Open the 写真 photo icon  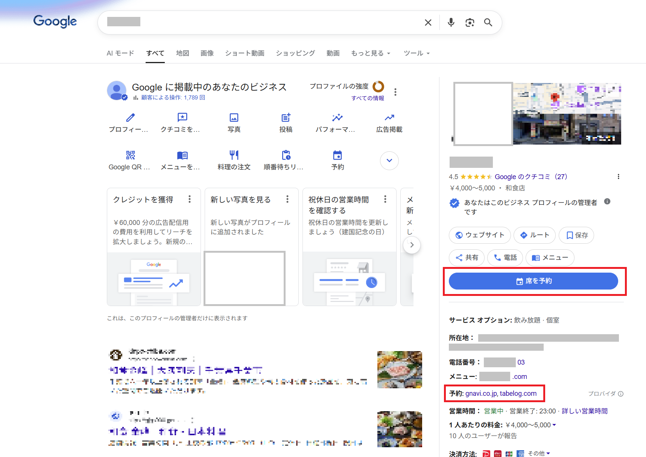click(x=234, y=118)
